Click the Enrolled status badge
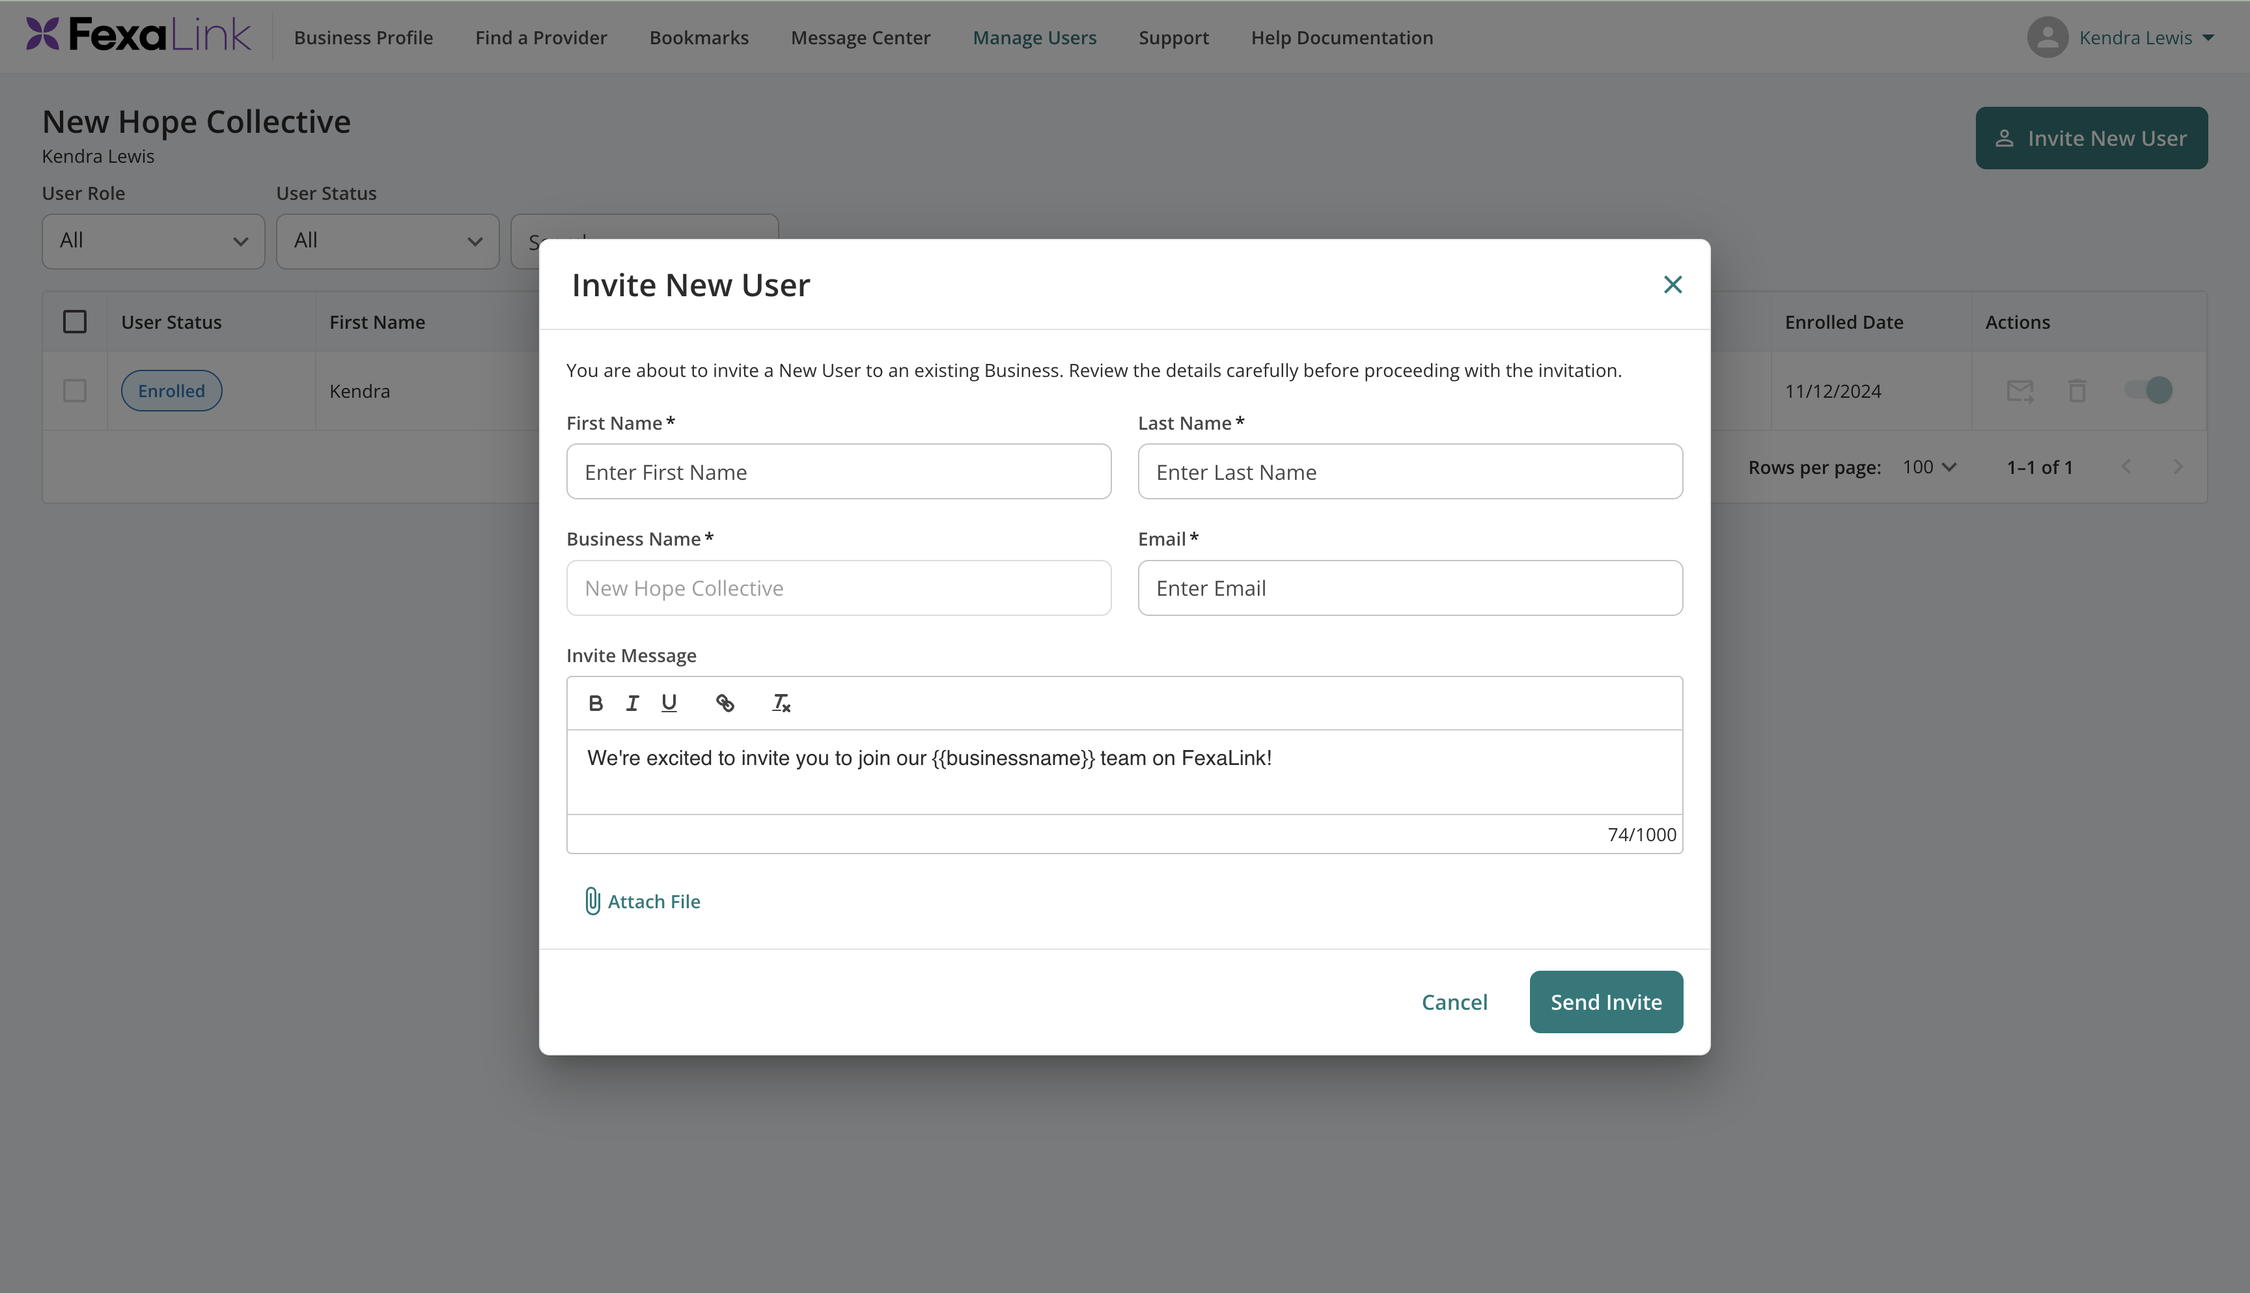 point(171,391)
